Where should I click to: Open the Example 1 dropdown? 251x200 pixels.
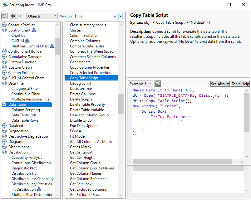[140, 84]
